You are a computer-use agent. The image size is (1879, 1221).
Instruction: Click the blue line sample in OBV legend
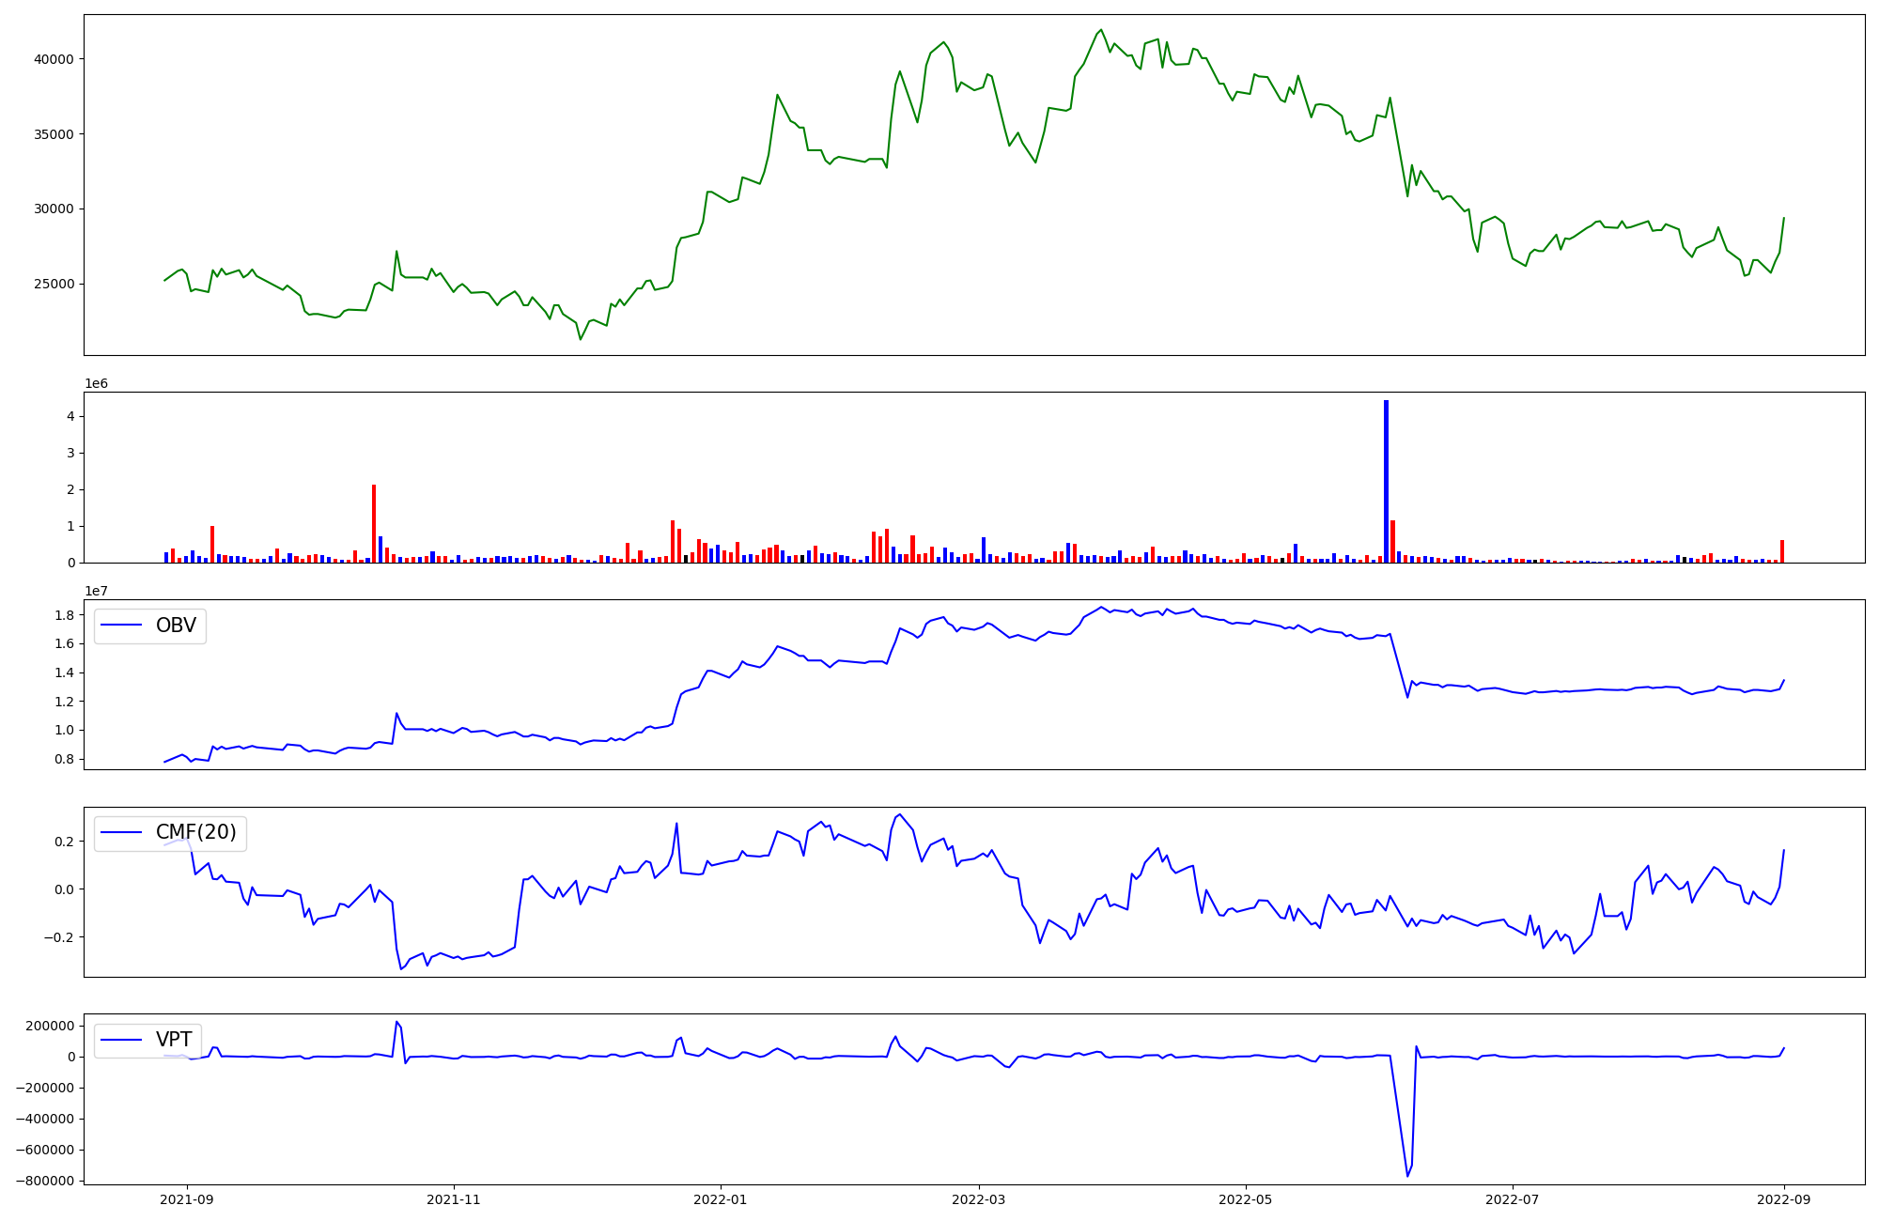point(121,626)
